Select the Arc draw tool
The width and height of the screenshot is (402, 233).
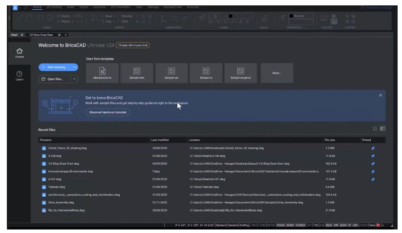(x=28, y=18)
